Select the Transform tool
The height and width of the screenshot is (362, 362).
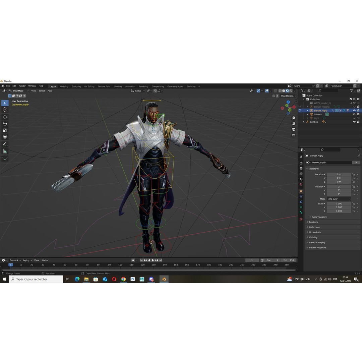pyautogui.click(x=5, y=137)
